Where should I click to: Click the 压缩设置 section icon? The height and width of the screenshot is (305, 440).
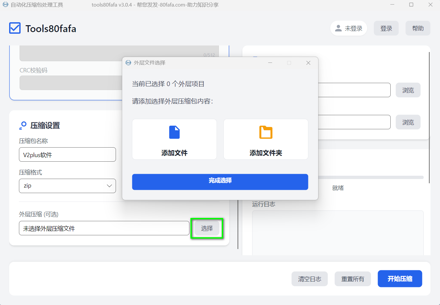(x=23, y=125)
